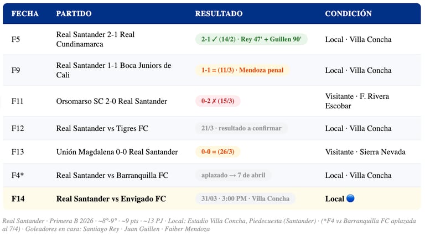Click the F4* postponed fecha cell

[18, 175]
